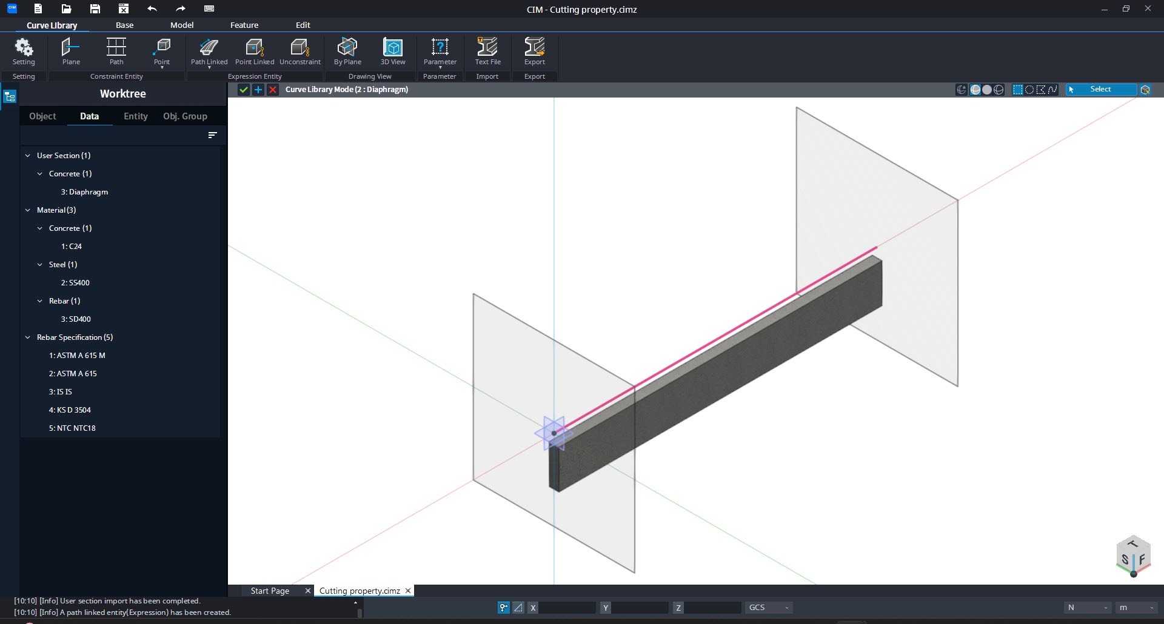This screenshot has height=624, width=1164.
Task: Collapse the Steel (1) node
Action: [x=40, y=265]
